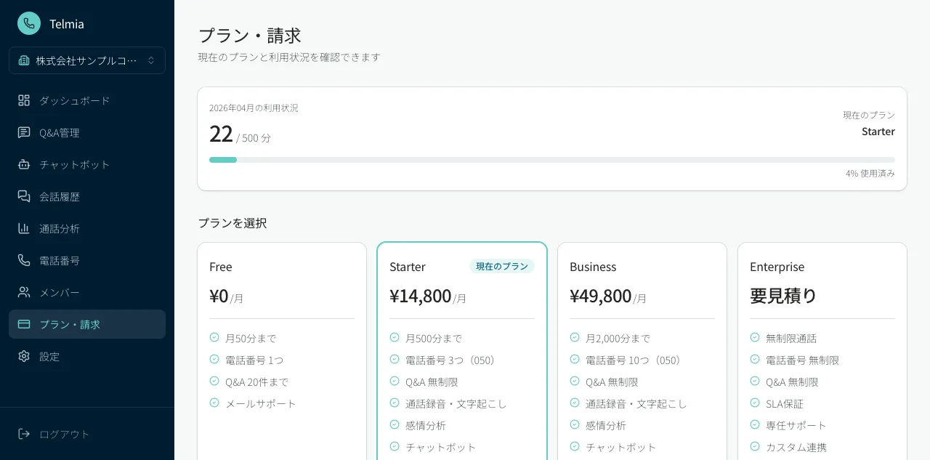Open 会話履歴 chat bubbles icon
The image size is (930, 460).
24,196
